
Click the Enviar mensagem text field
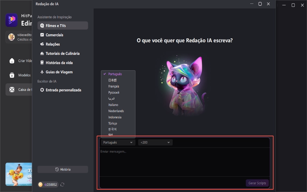[x=184, y=161]
